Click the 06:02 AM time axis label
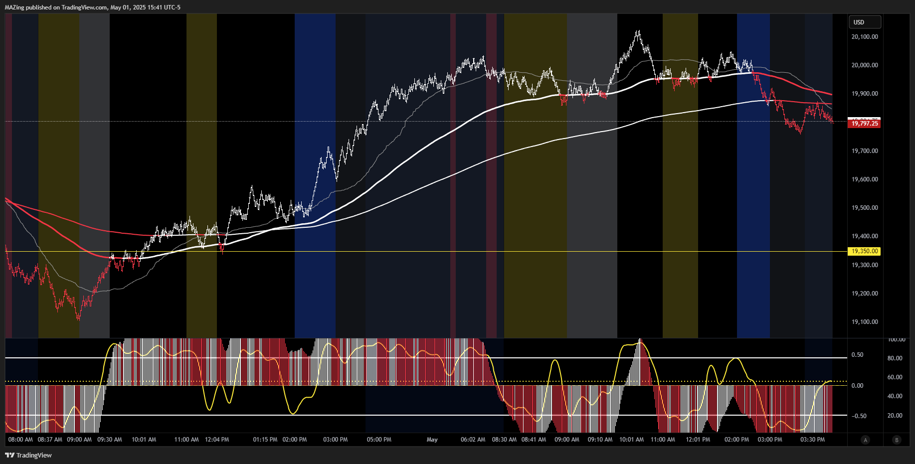 (x=473, y=440)
